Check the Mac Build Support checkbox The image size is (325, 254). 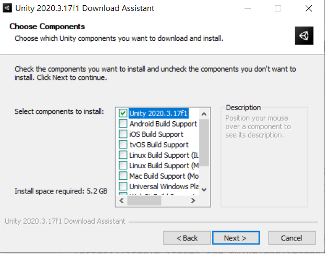(x=123, y=176)
